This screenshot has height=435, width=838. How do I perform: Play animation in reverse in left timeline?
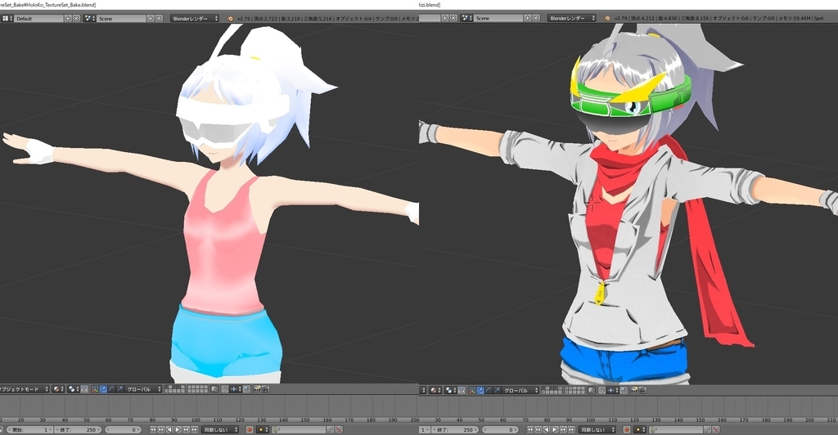(169, 429)
